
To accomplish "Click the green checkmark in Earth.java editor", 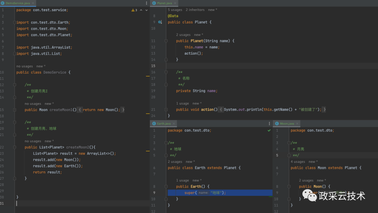I will click(x=269, y=130).
